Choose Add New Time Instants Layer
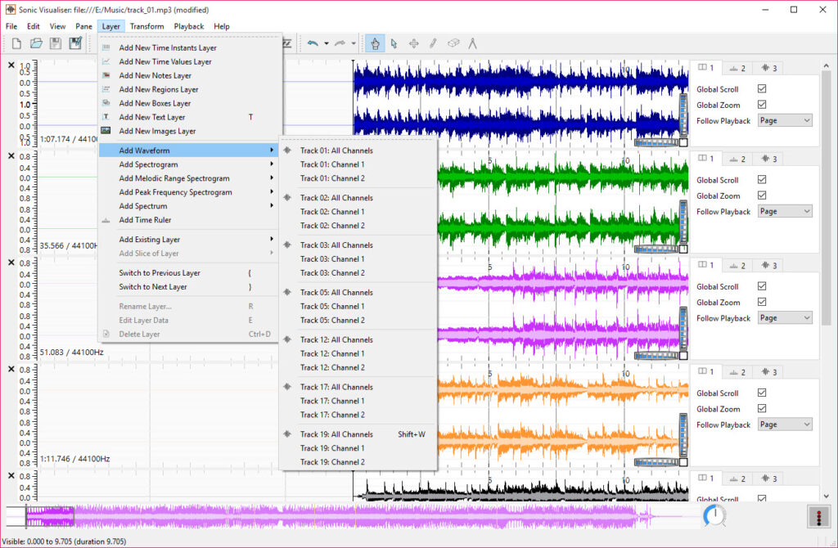The image size is (838, 548). coord(189,47)
